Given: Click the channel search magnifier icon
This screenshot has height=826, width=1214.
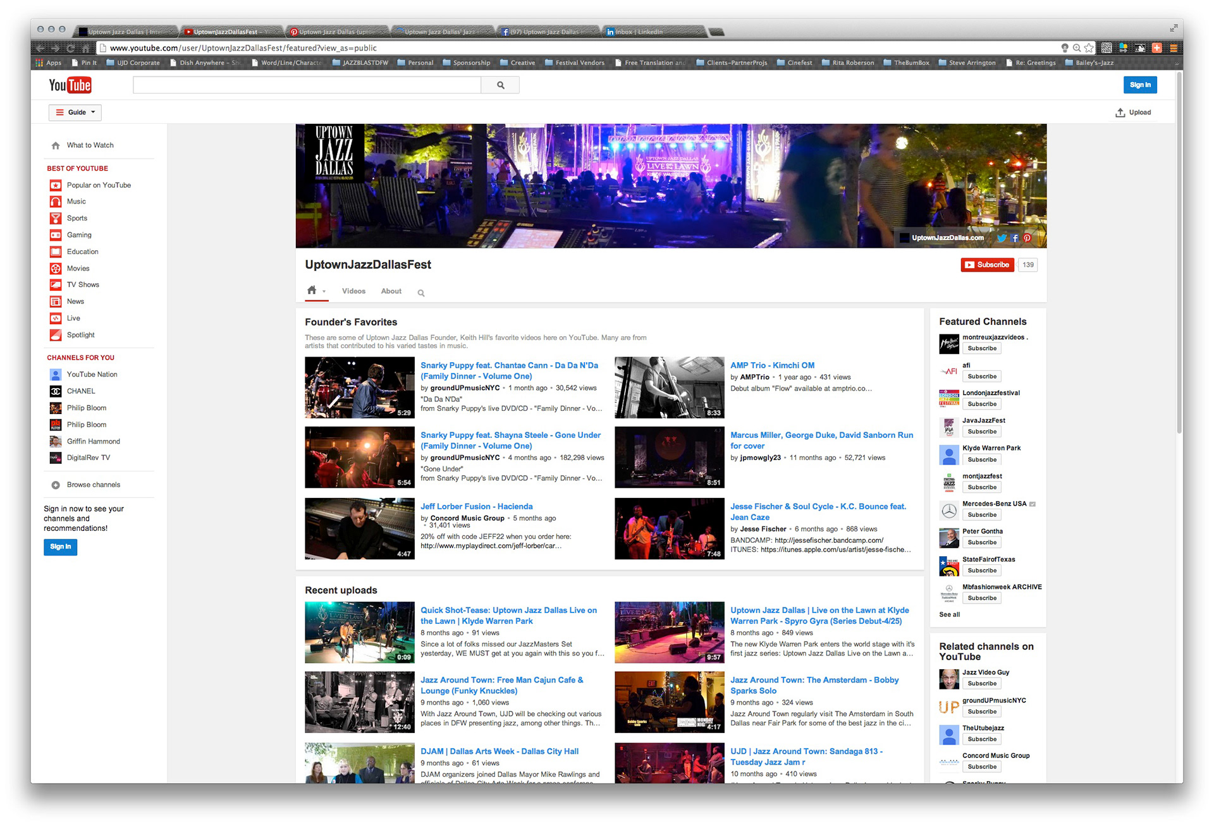Looking at the screenshot, I should coord(421,293).
